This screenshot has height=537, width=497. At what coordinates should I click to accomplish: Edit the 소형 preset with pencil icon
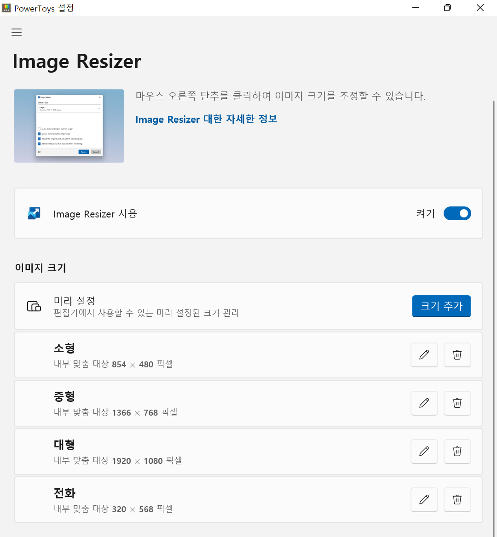424,355
